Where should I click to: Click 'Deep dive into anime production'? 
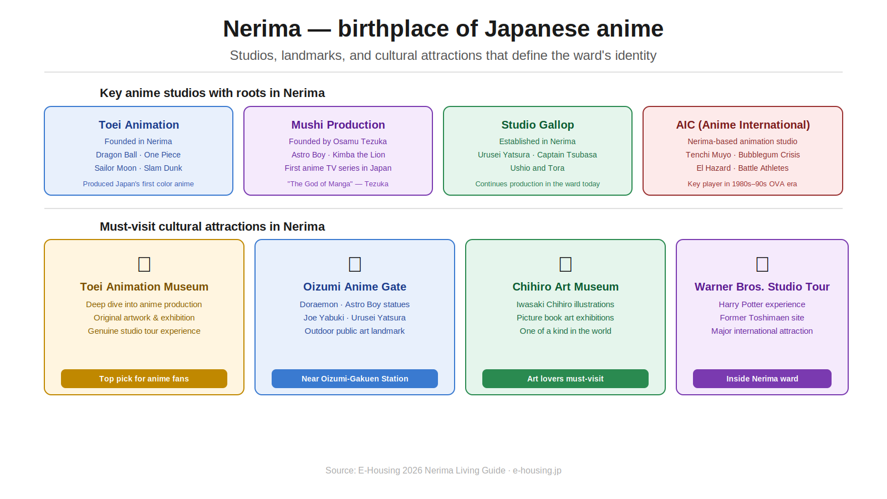pyautogui.click(x=144, y=304)
